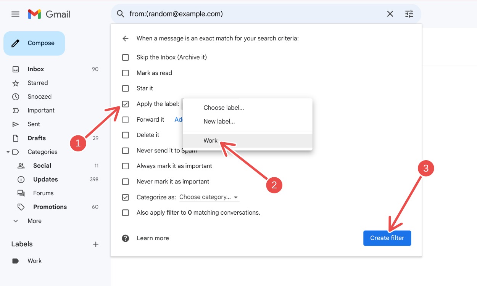The height and width of the screenshot is (286, 477).
Task: Collapse the Categories section
Action: (x=8, y=152)
